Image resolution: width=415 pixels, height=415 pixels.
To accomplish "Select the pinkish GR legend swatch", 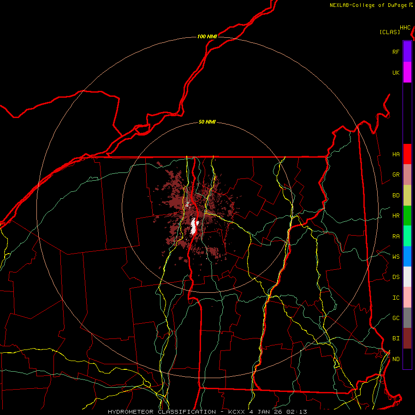I will tap(407, 174).
